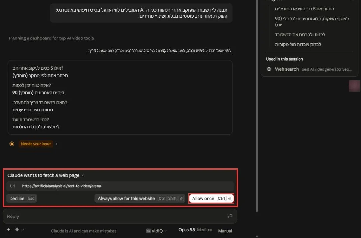Open the chevron next to the microphone
Screen dimensions: 361x238
(x=23, y=229)
